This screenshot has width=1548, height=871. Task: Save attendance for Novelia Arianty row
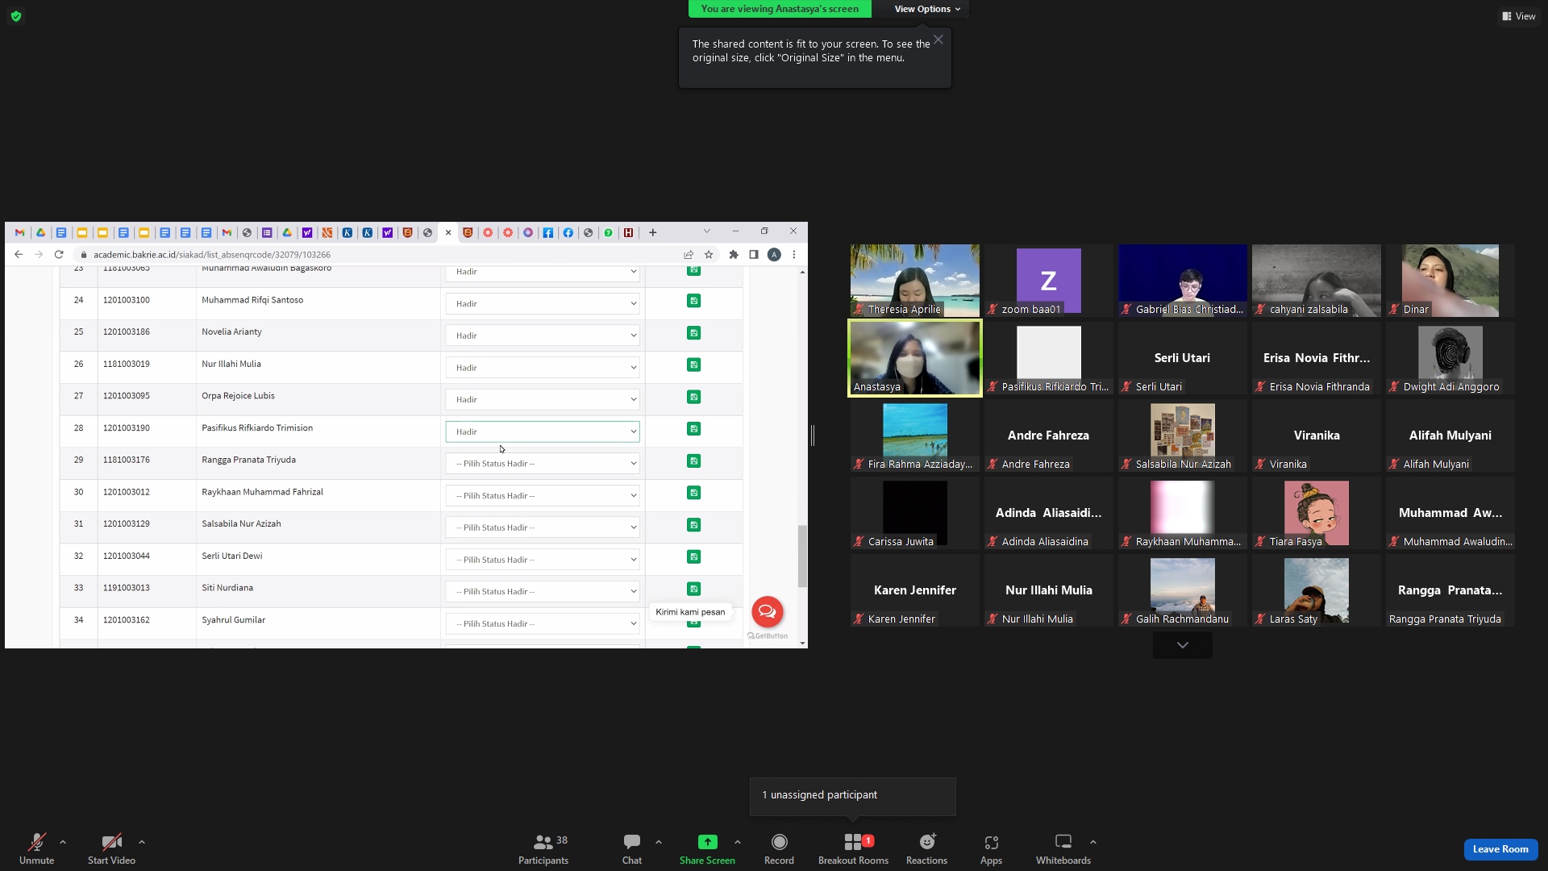point(693,333)
